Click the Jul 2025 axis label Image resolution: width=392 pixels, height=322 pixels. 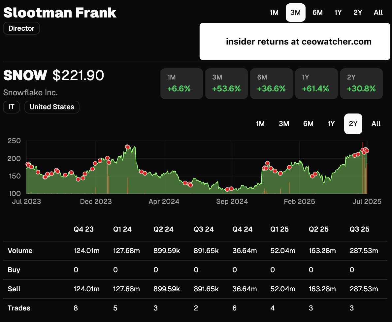pos(367,202)
